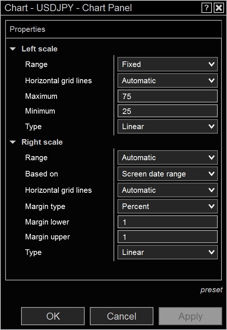The width and height of the screenshot is (227, 330).
Task: Close the Chart Panel dialog
Action: tap(218, 8)
